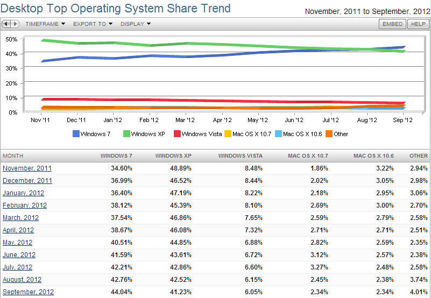Click the WINDOWS 7 column header
The width and height of the screenshot is (431, 298).
(x=116, y=156)
